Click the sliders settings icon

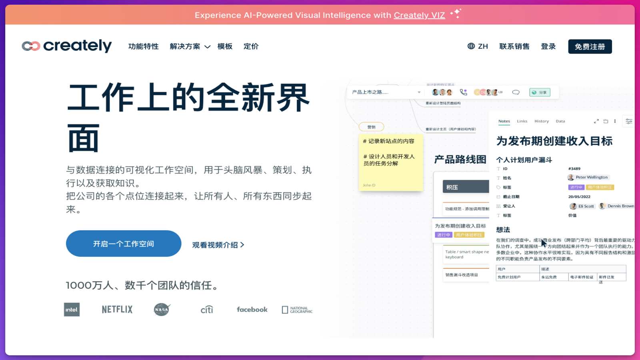(629, 121)
